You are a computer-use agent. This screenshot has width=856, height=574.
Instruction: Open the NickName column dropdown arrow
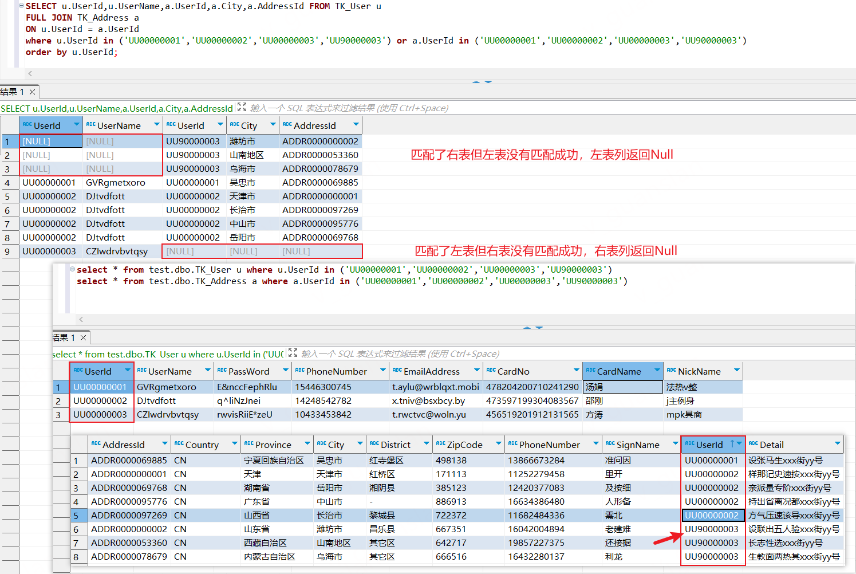[x=736, y=371]
